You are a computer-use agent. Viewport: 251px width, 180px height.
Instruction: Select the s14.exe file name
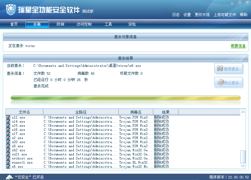coord(19,122)
